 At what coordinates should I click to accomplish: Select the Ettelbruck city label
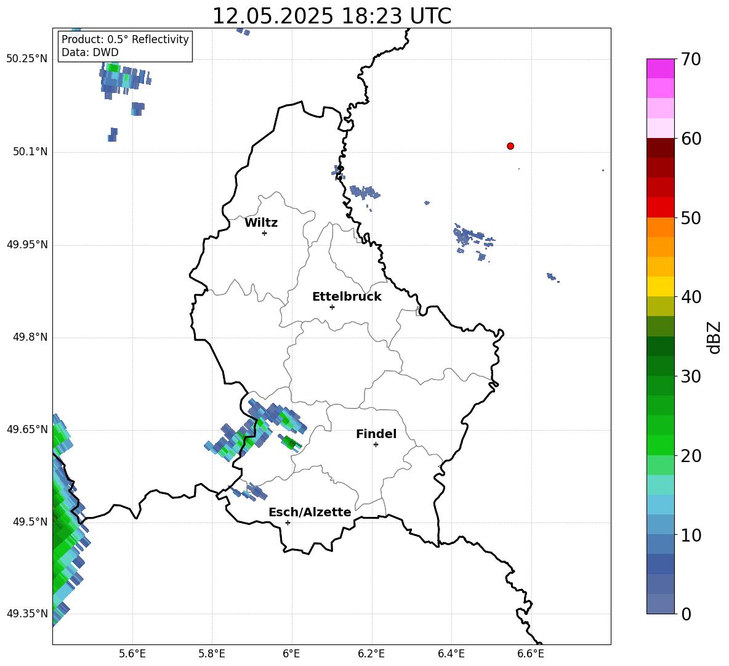(347, 297)
